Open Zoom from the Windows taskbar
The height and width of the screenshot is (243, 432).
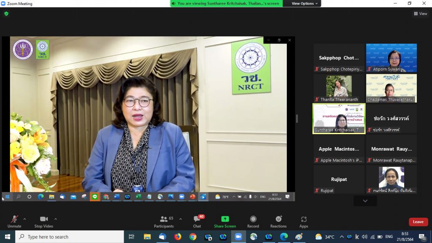pos(238,237)
